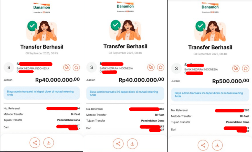
Task: Tap share icon on the 00:45 receipt
Action: coord(35,143)
